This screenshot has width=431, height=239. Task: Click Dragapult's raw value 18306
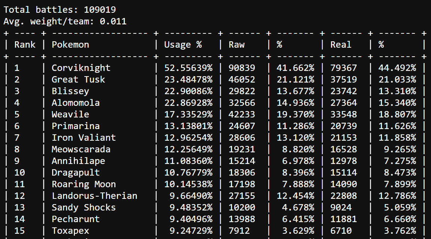[x=242, y=173]
